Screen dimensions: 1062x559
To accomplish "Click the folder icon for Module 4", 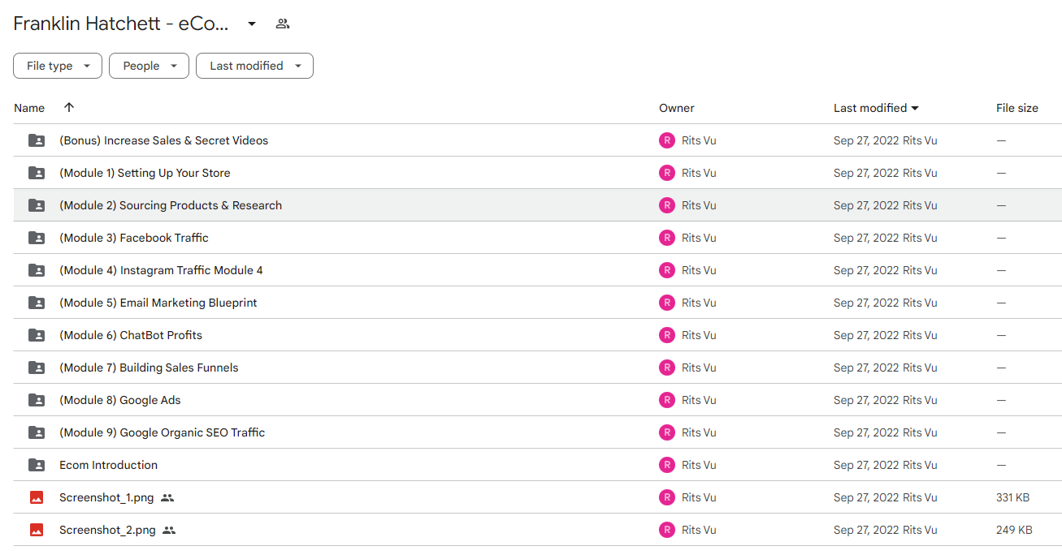I will point(37,270).
